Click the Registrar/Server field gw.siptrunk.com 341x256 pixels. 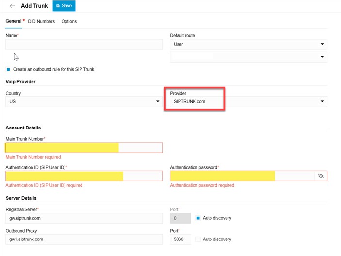tap(84, 218)
